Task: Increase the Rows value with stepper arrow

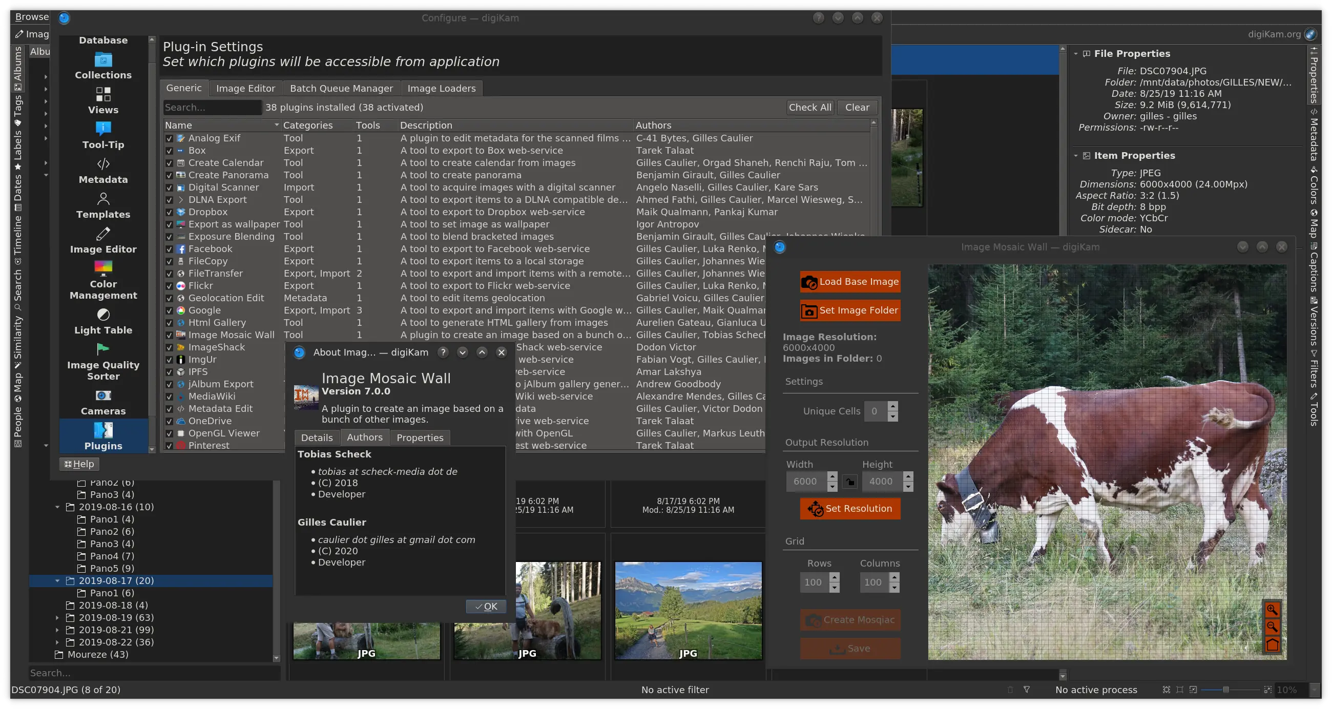Action: point(835,578)
